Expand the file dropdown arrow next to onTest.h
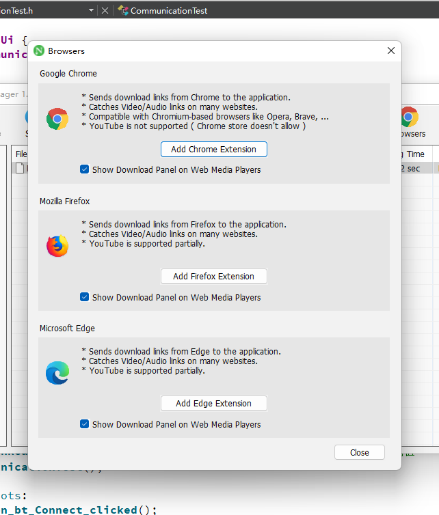Screen dimensions: 439x515 91,10
